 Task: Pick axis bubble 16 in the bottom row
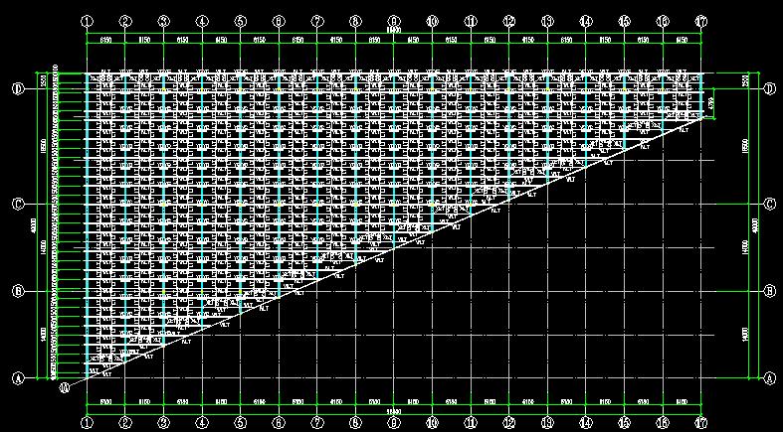(x=663, y=423)
